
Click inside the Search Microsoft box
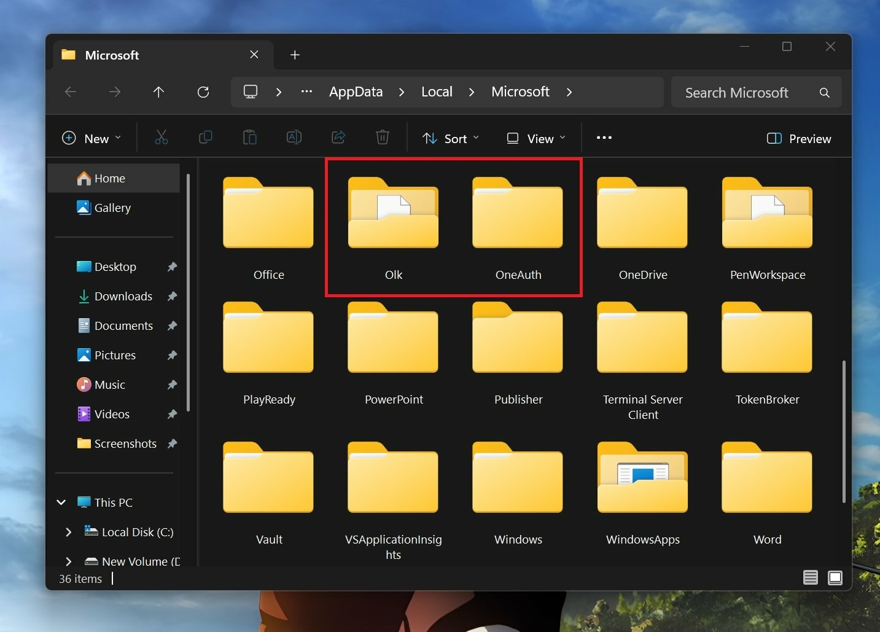coord(737,92)
